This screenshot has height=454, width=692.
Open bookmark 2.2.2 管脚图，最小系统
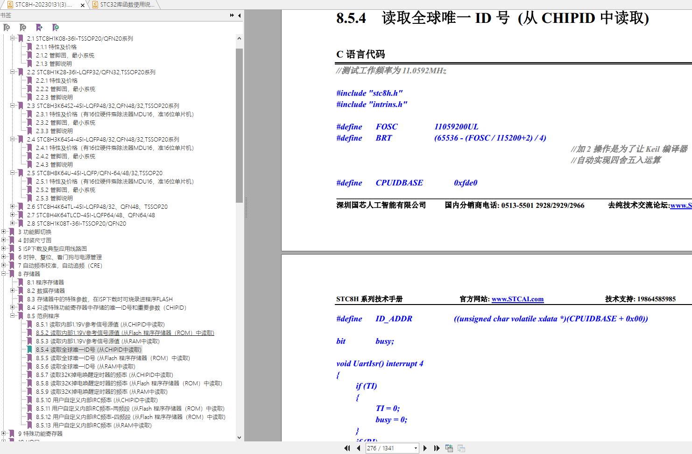coord(65,89)
